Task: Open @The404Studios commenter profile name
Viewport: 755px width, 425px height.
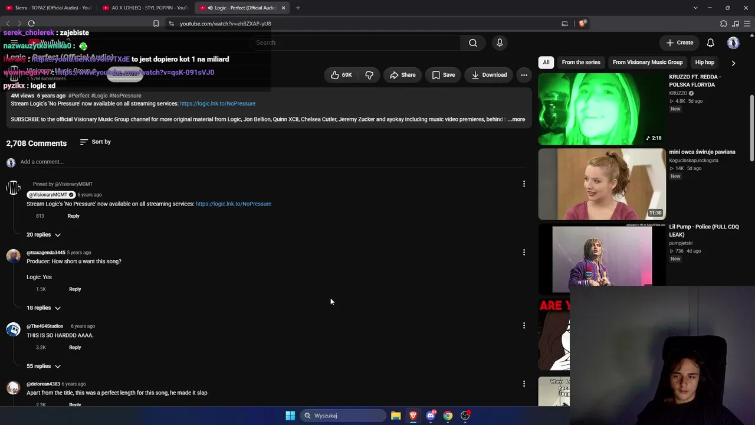Action: [45, 326]
